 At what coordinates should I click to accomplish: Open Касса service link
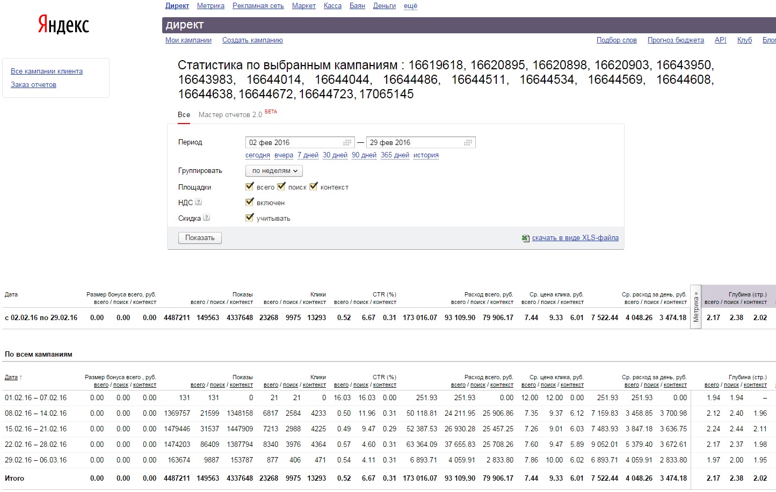pyautogui.click(x=332, y=5)
